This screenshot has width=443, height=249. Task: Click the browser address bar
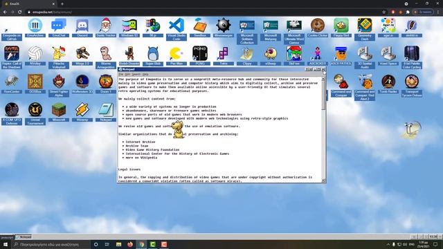pos(204,12)
